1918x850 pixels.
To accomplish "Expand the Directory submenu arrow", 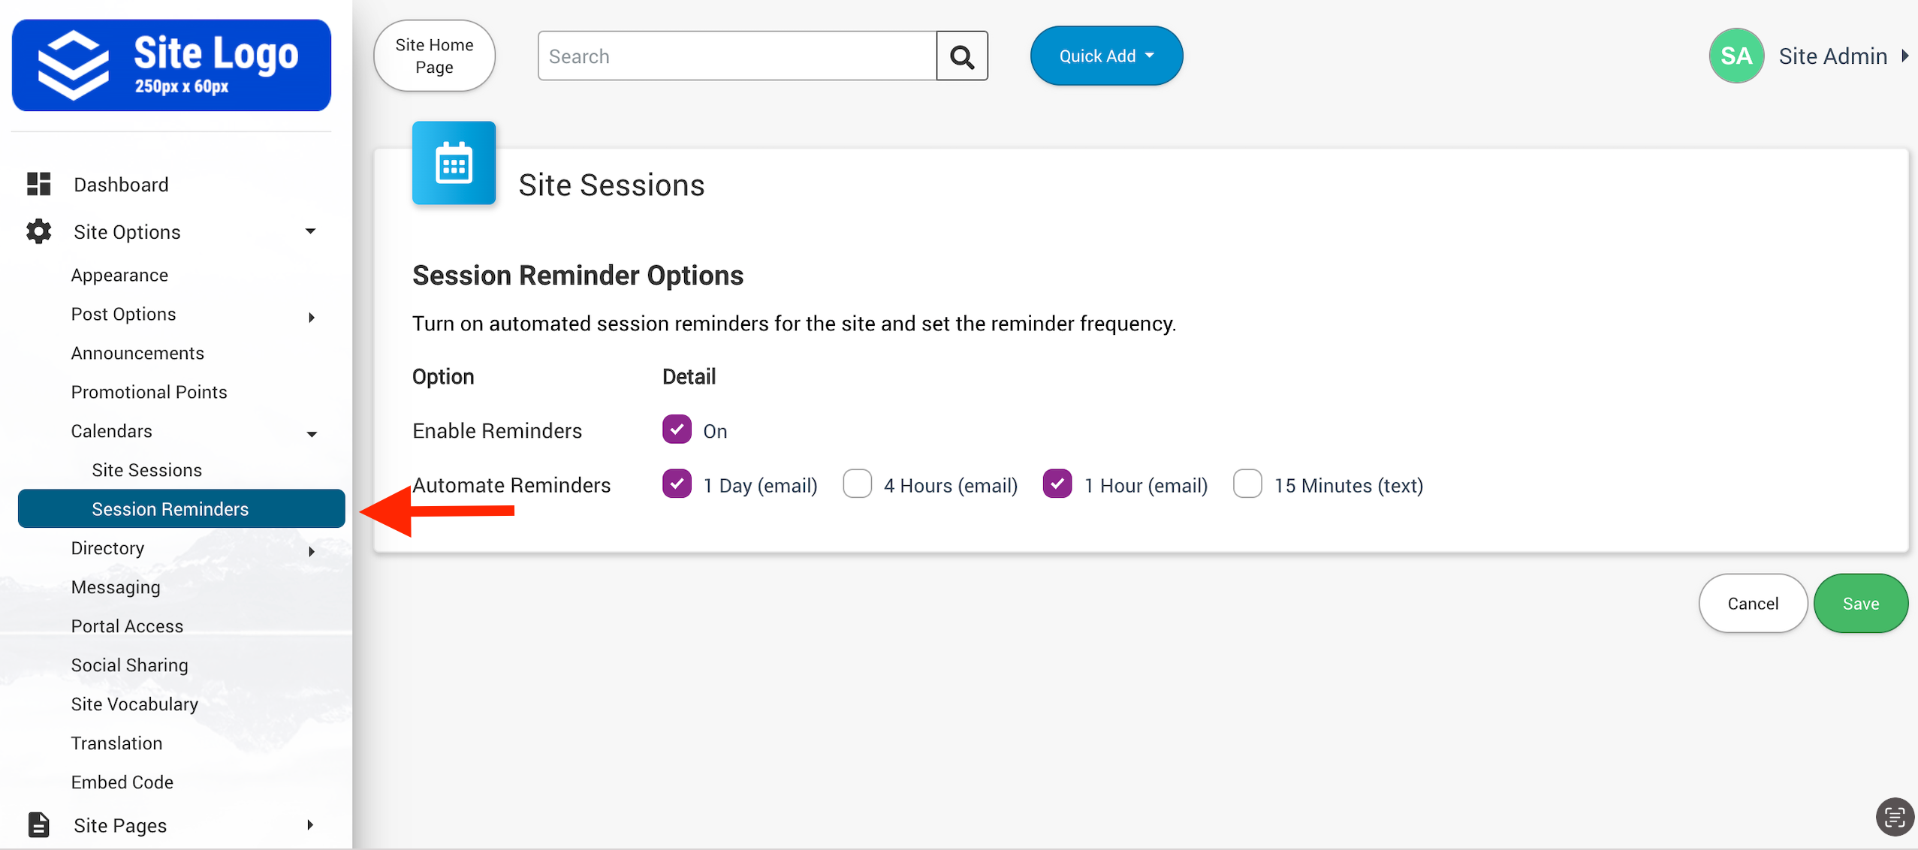I will click(x=312, y=551).
